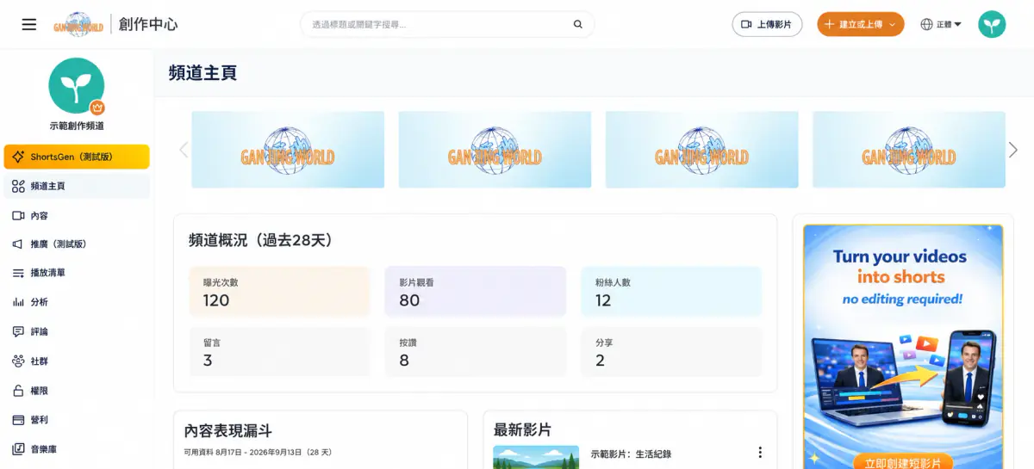
Task: Click the 上傳影片 button
Action: tap(767, 24)
